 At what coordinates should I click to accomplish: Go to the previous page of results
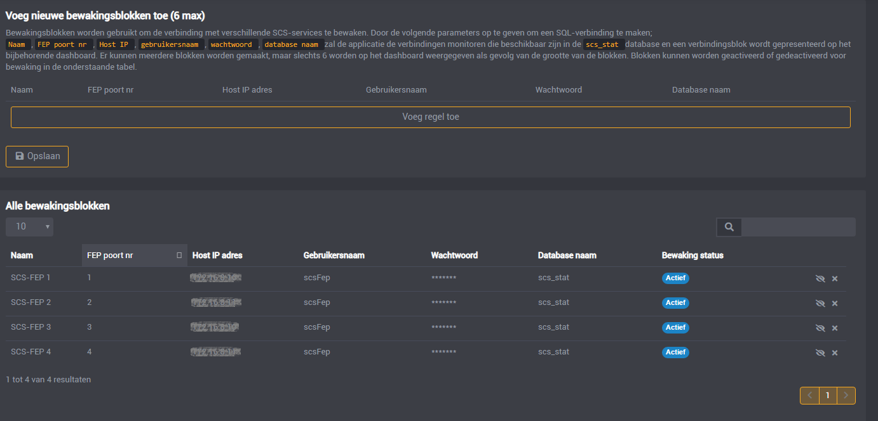click(x=809, y=396)
